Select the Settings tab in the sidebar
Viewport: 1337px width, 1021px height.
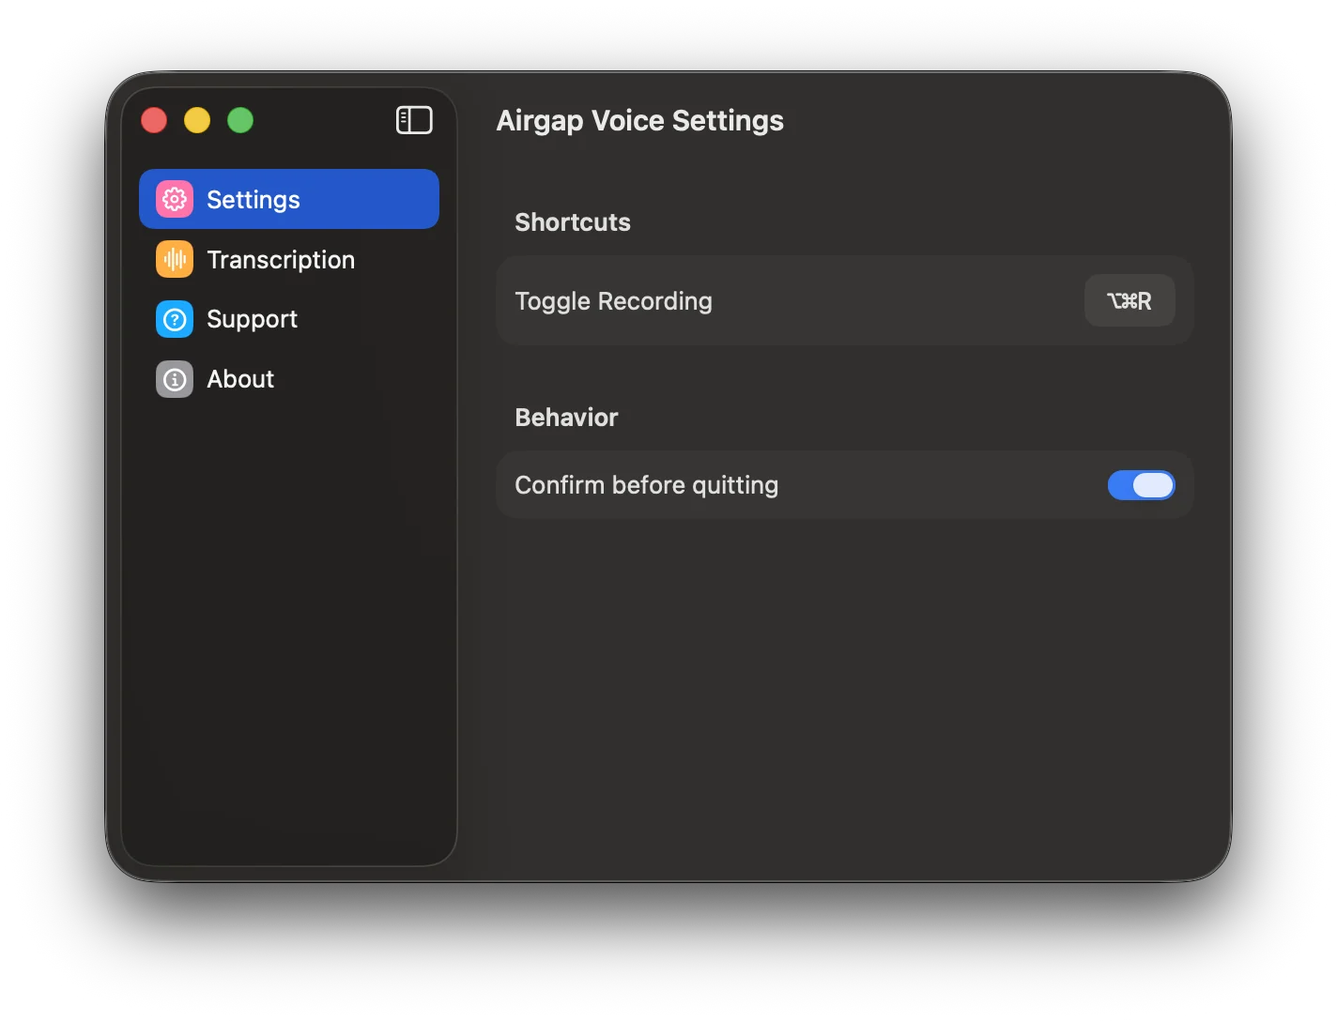tap(254, 199)
